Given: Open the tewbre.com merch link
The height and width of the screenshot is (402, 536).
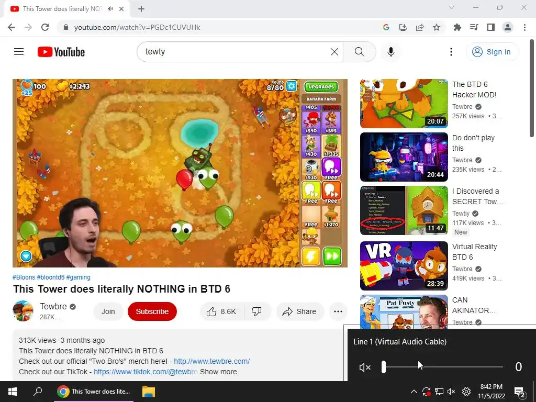Looking at the screenshot, I should tap(212, 361).
